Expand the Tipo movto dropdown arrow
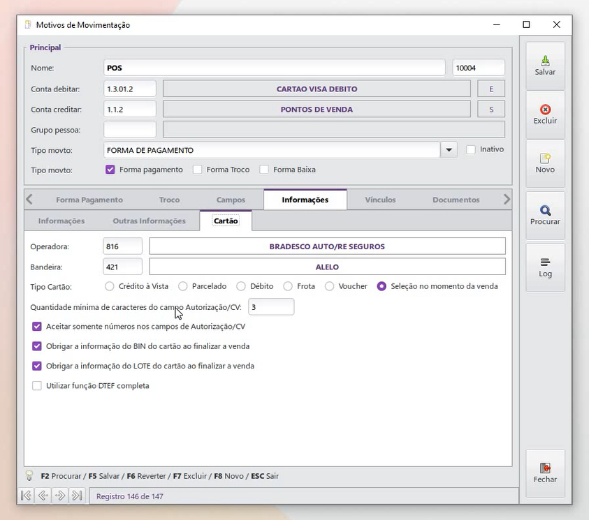This screenshot has width=589, height=520. tap(449, 150)
